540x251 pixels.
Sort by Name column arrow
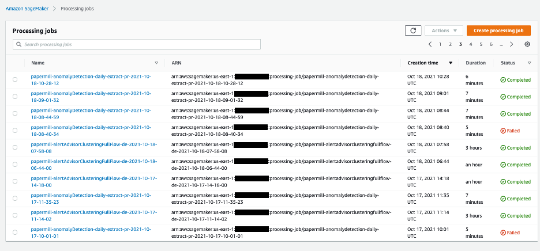coord(156,63)
